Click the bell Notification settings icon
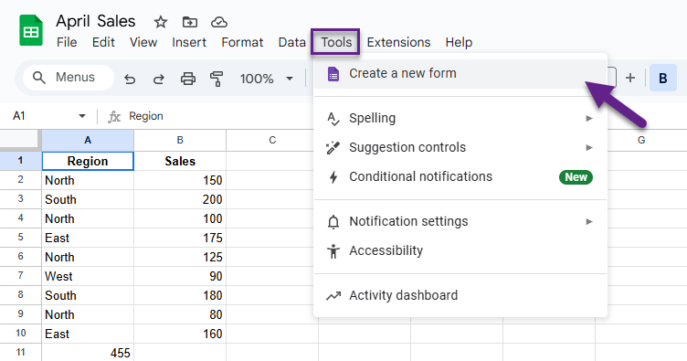The image size is (687, 361). (x=333, y=222)
